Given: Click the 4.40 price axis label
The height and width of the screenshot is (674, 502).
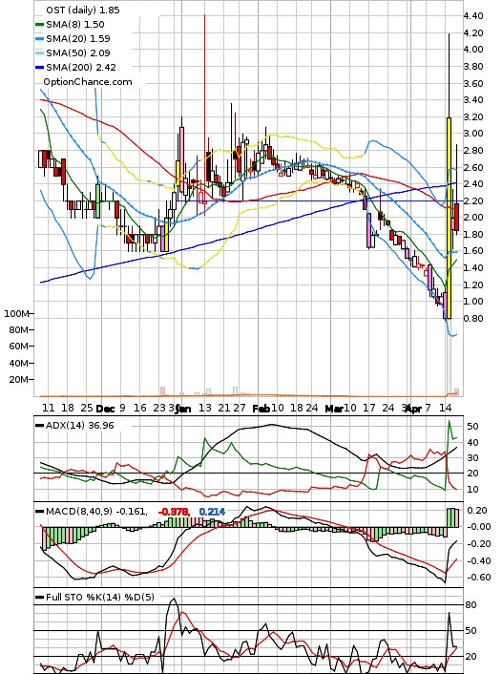Looking at the screenshot, I should tap(473, 16).
